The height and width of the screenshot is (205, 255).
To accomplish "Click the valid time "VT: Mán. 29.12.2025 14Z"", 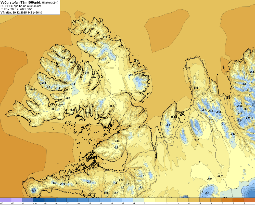I will coord(16,12).
